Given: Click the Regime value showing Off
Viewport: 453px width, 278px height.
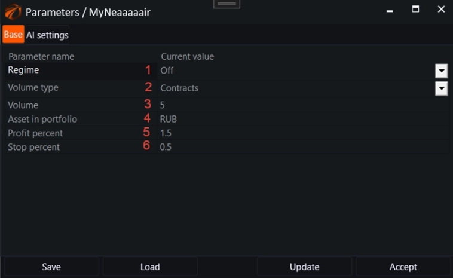Looking at the screenshot, I should coord(293,71).
